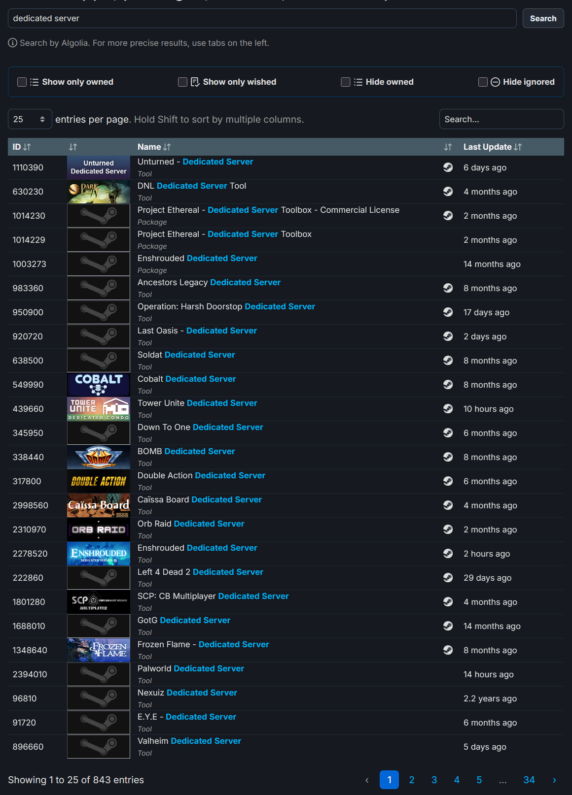Click the Frozen Flame thumbnail image

[x=99, y=650]
